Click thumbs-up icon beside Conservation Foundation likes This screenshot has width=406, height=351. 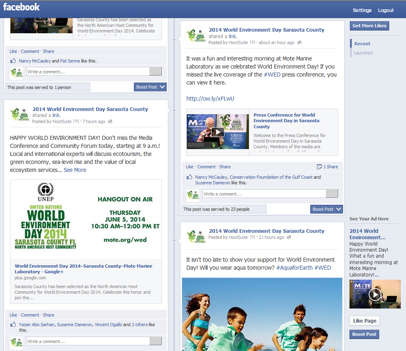point(189,177)
